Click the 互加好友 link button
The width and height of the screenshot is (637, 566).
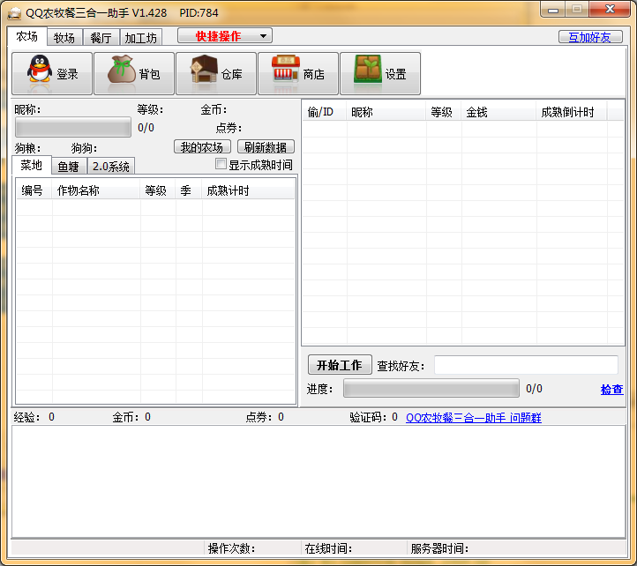590,37
